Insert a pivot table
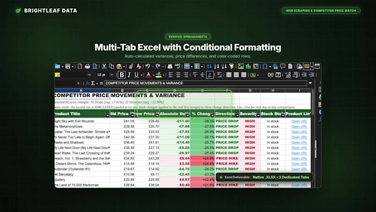 (256, 66)
